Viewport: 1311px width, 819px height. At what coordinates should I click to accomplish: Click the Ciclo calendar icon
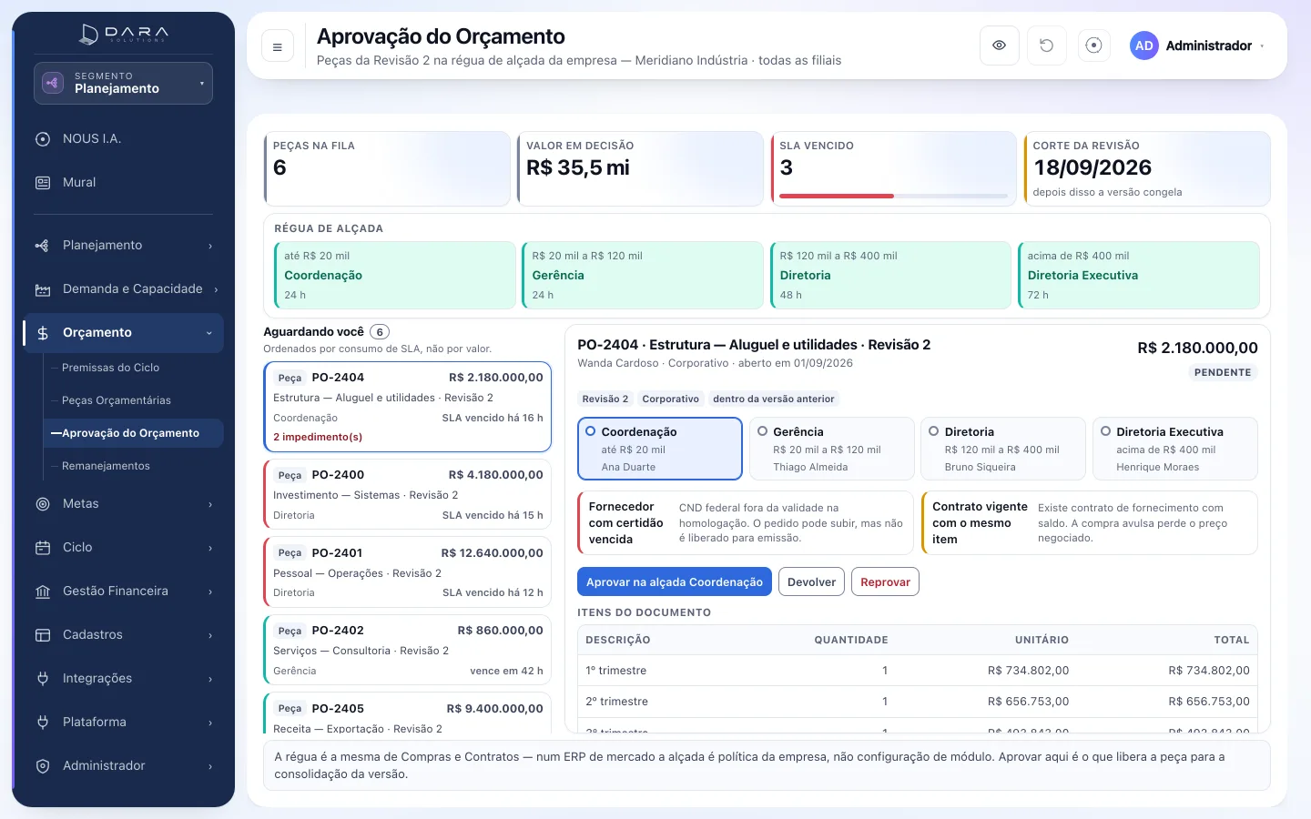coord(42,548)
